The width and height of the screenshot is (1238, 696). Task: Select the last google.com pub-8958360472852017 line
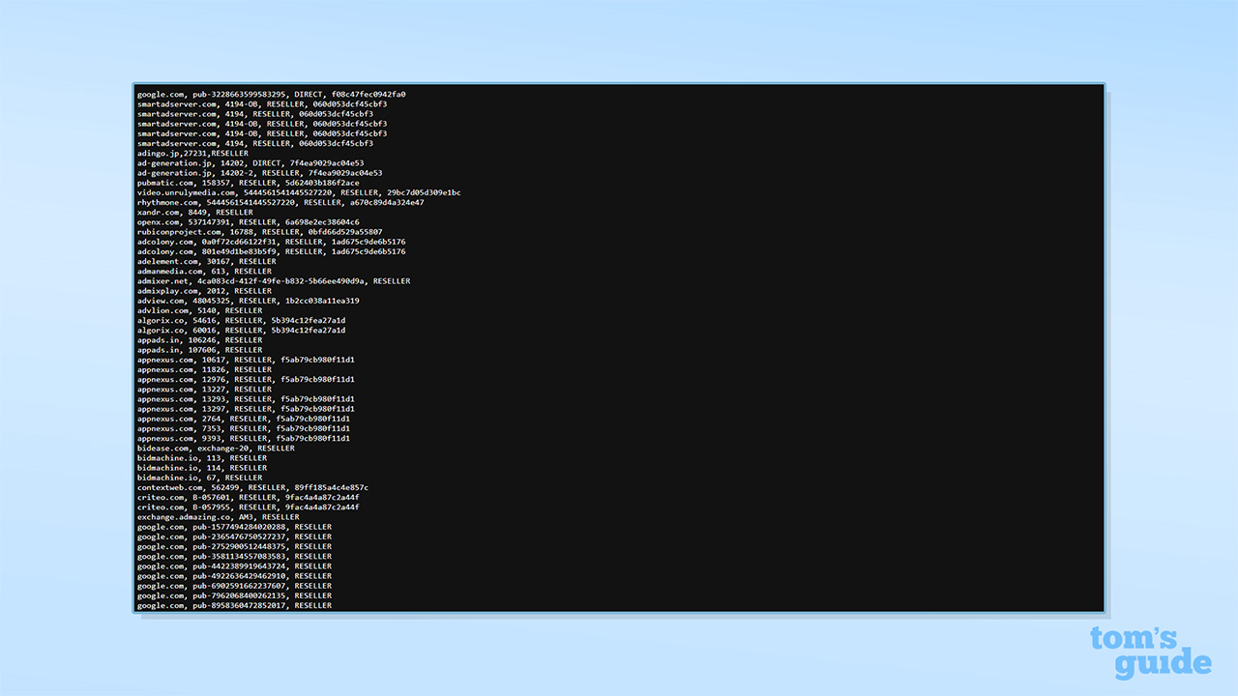(237, 604)
